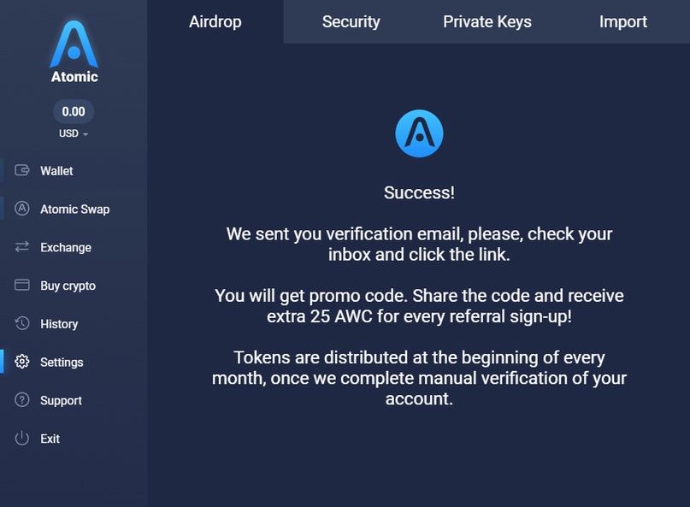Click the History clock icon
690x507 pixels.
22,324
